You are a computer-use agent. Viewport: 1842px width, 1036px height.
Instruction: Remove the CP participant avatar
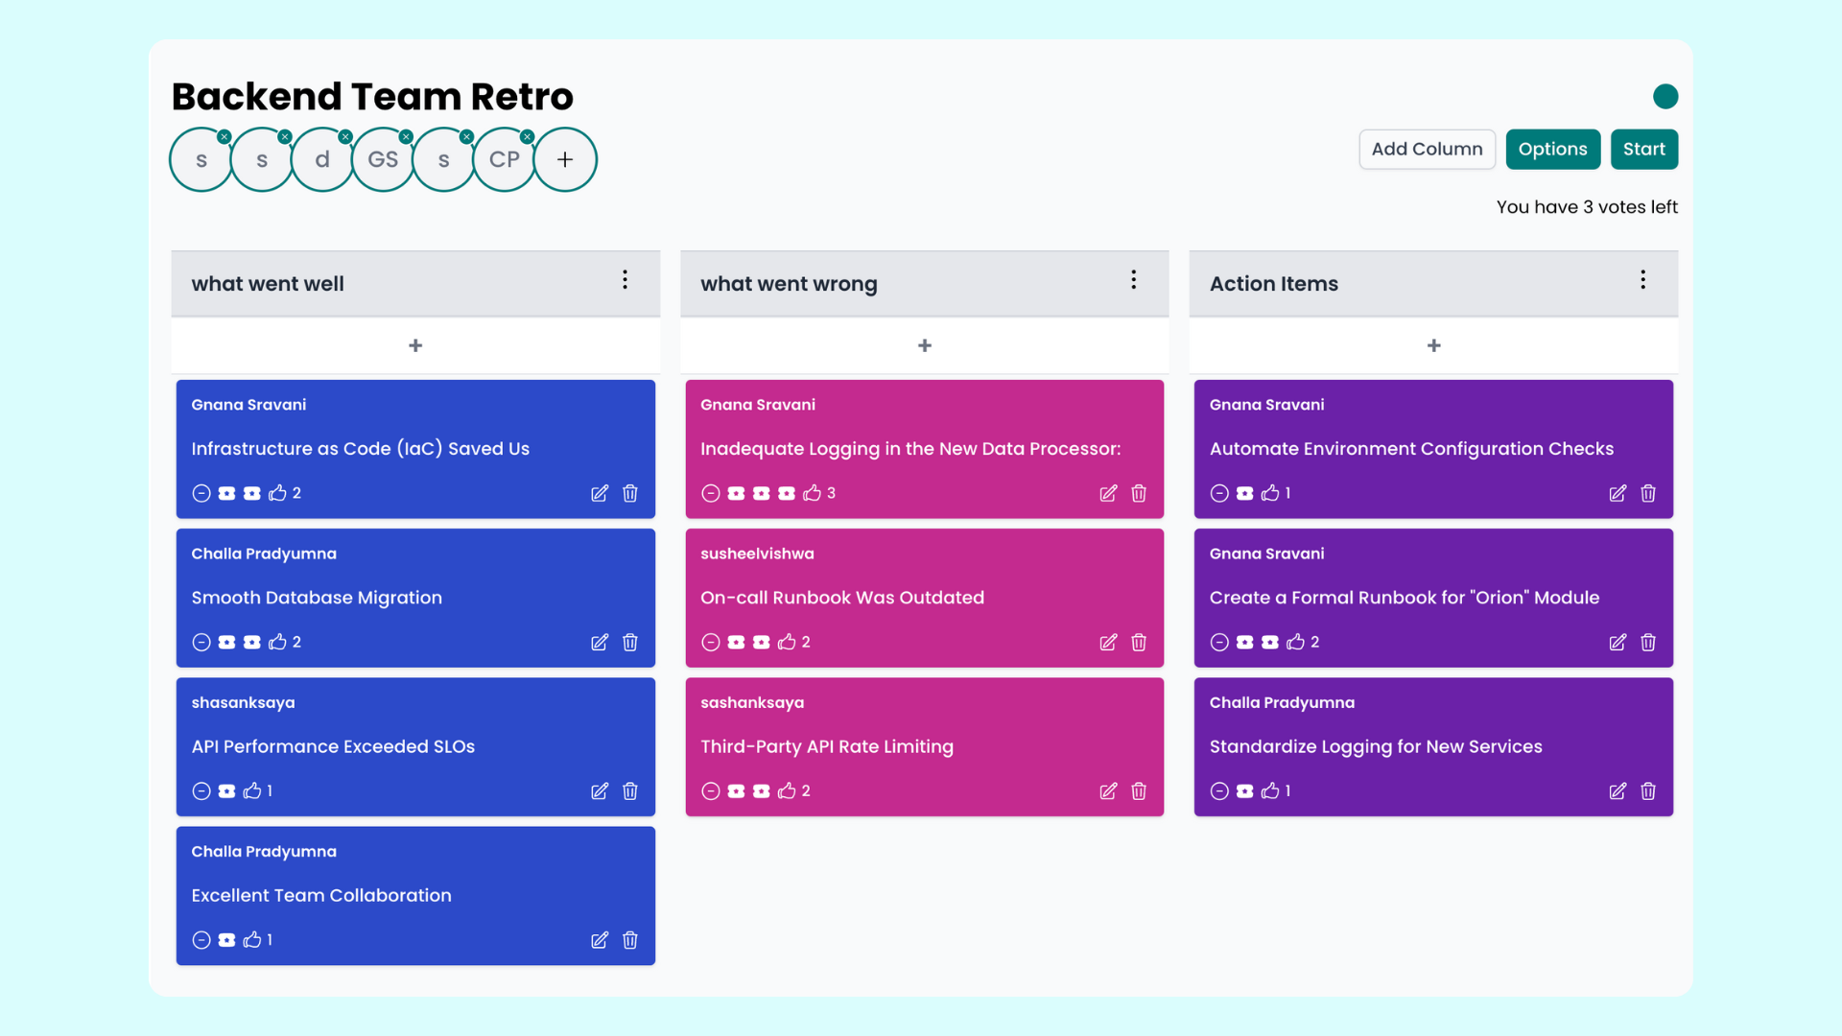[527, 137]
